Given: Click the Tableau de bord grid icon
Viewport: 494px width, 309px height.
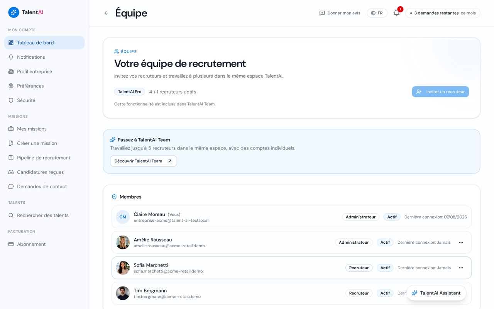Looking at the screenshot, I should [11, 42].
